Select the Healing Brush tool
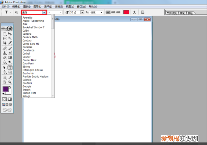Screen dimensions: 207x145 (4, 48)
